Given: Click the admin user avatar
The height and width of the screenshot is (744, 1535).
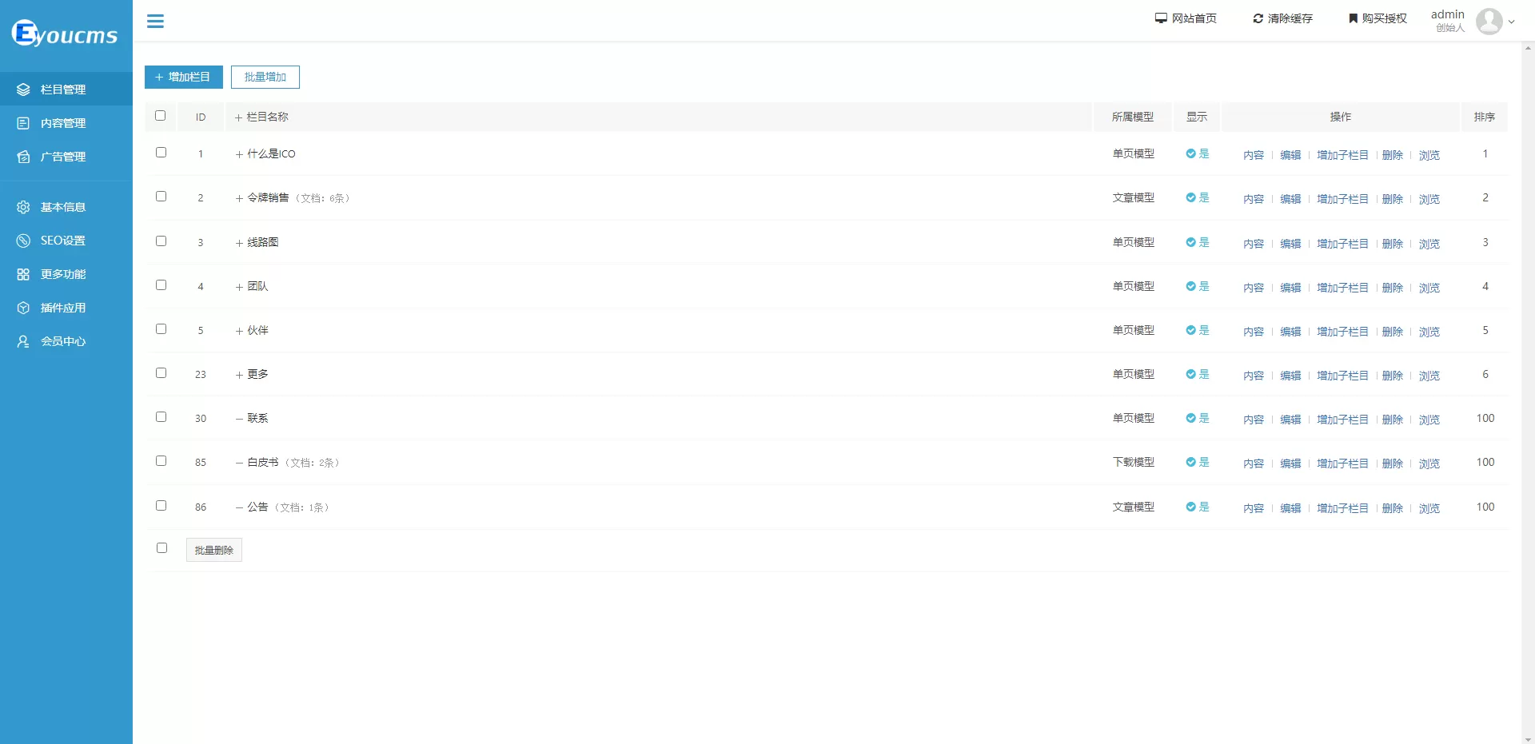Looking at the screenshot, I should point(1489,22).
